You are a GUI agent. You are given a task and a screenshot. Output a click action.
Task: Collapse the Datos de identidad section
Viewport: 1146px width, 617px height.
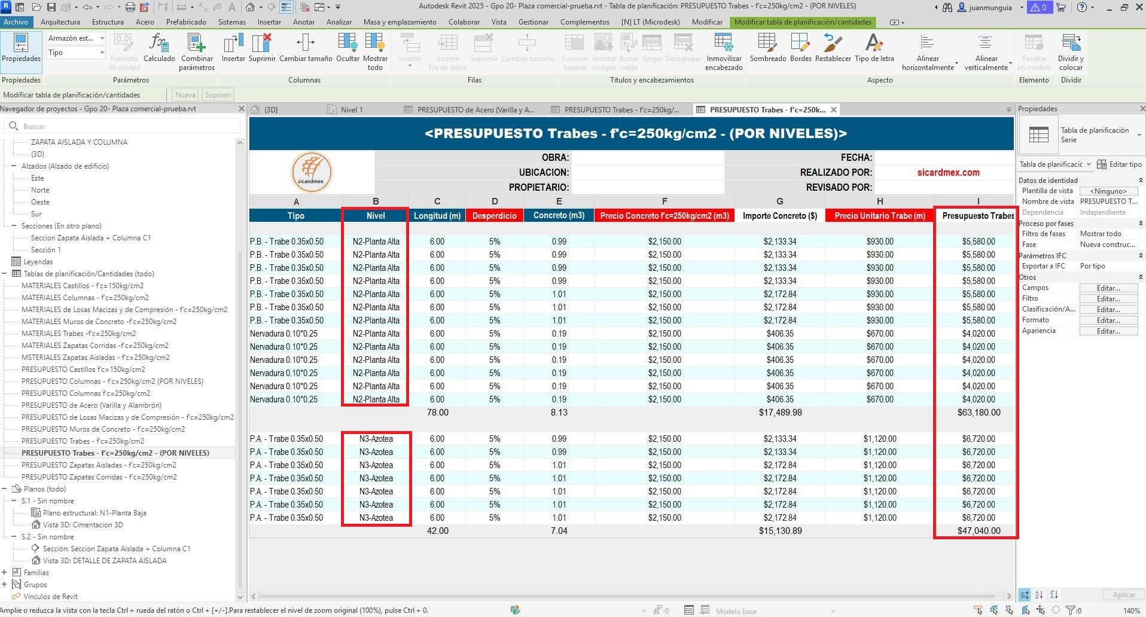[1141, 180]
